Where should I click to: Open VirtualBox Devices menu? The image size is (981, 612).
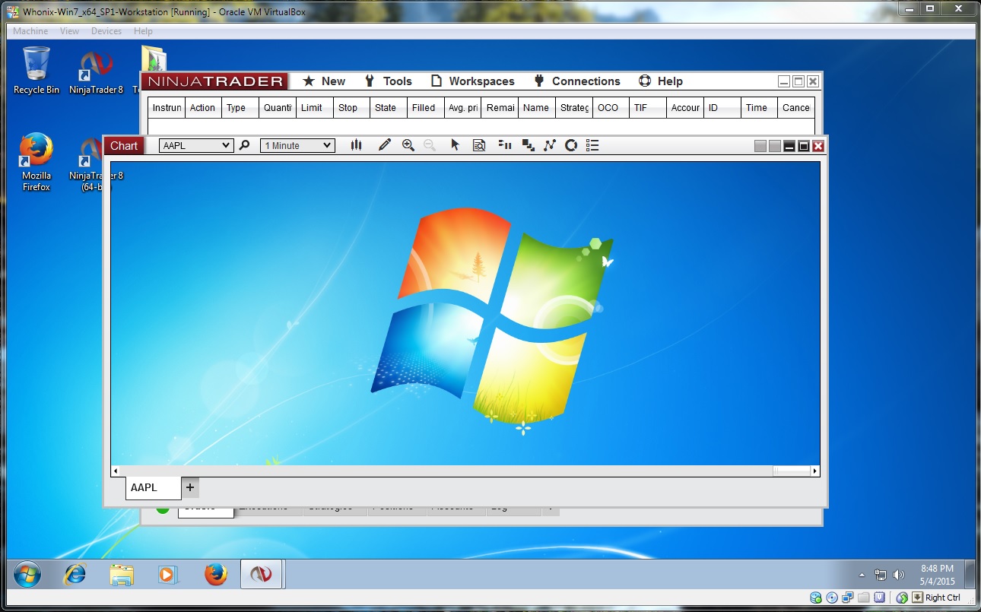coord(106,31)
